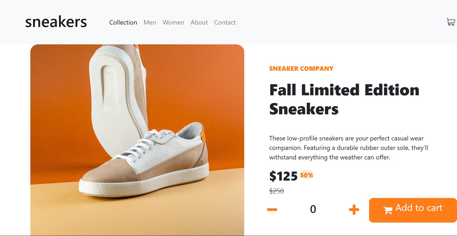Open the Contact link
Screen dimensions: 457x236
(x=225, y=22)
